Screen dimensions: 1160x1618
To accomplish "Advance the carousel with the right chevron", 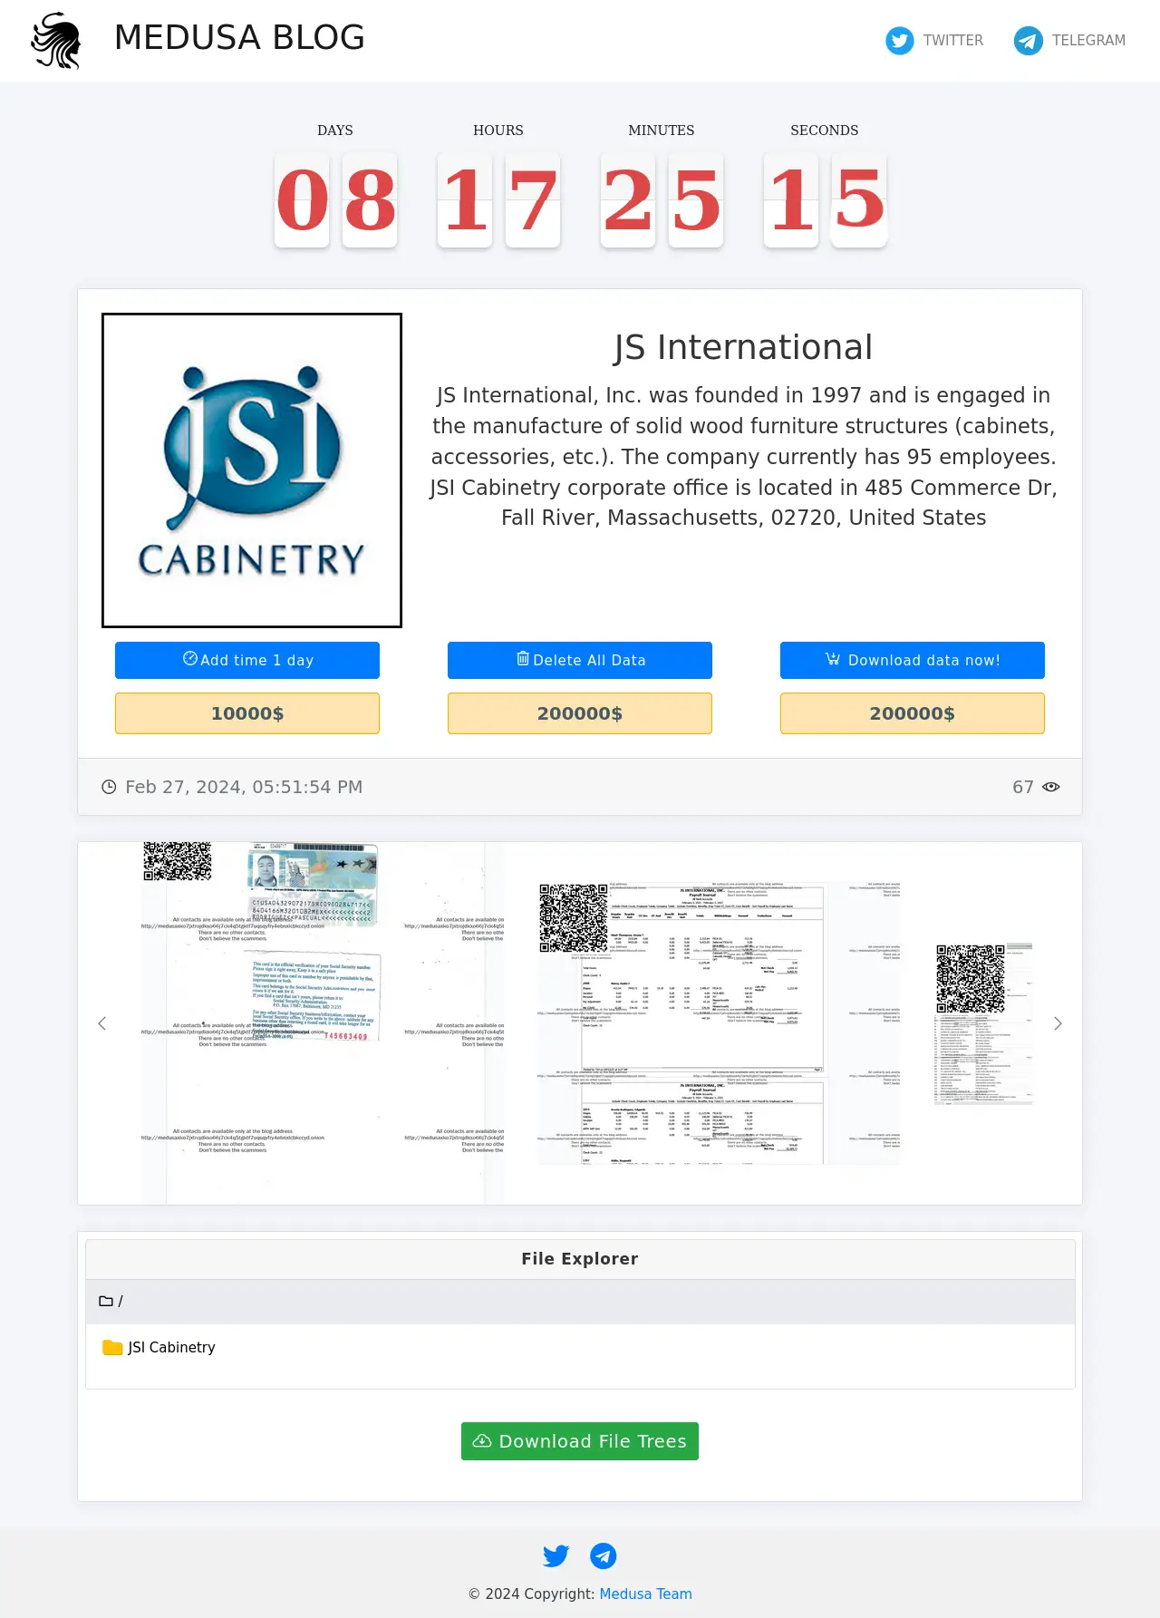I will (1058, 1023).
